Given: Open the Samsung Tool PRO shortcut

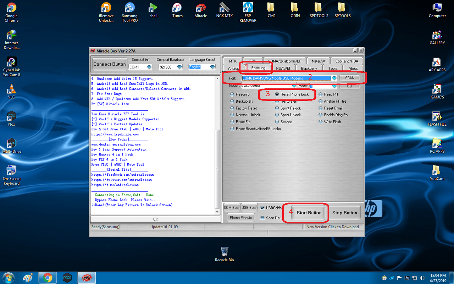Looking at the screenshot, I should click(x=129, y=12).
